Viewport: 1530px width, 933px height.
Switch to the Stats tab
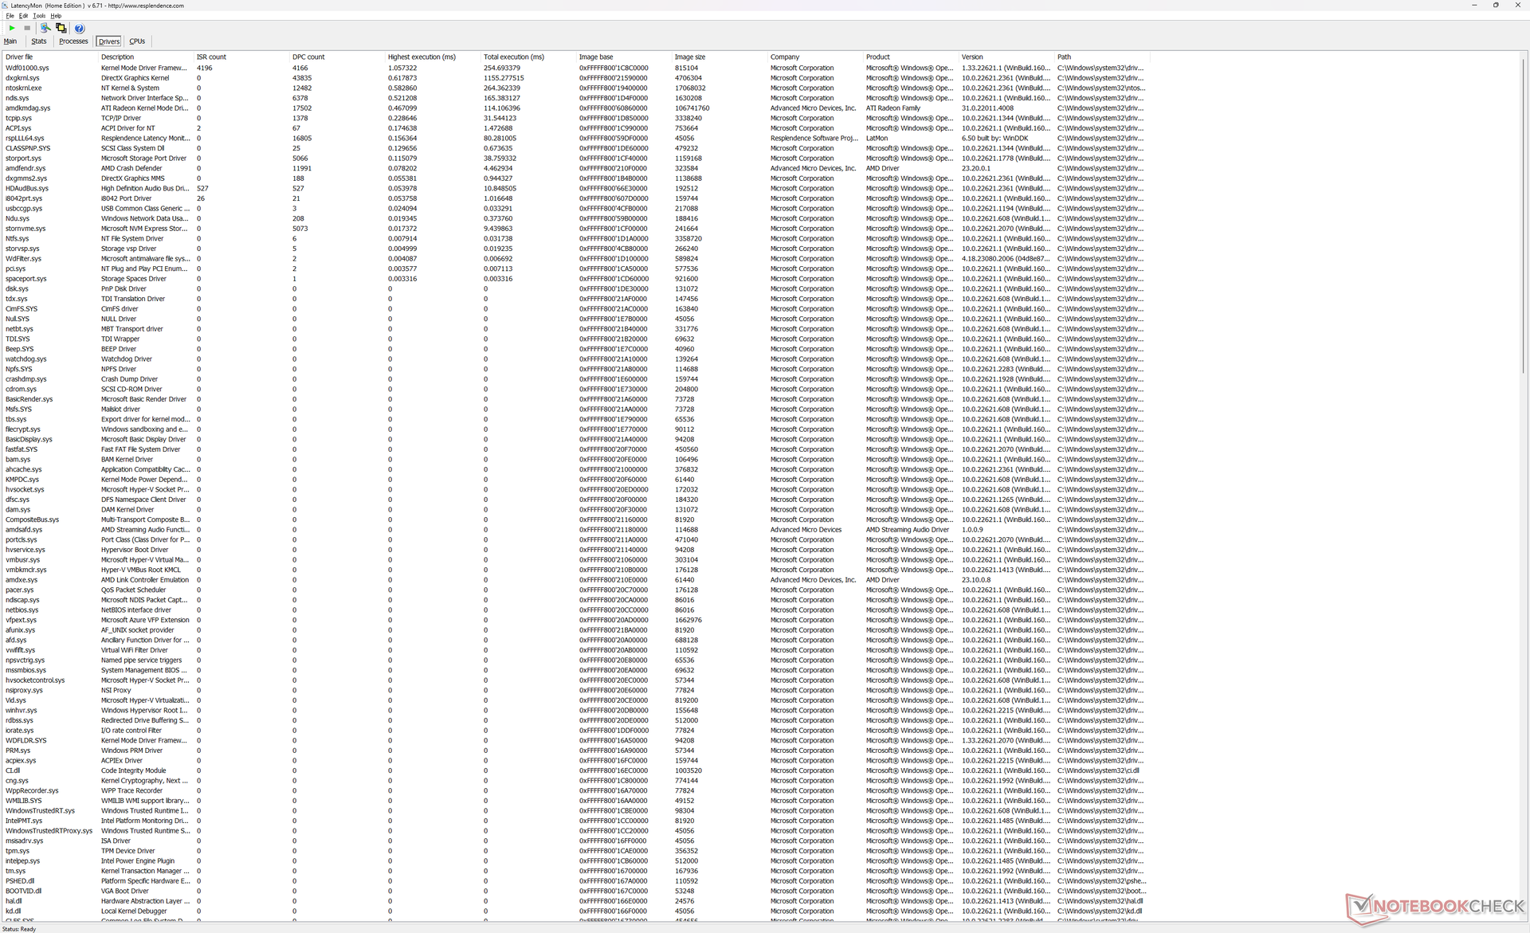click(x=38, y=41)
